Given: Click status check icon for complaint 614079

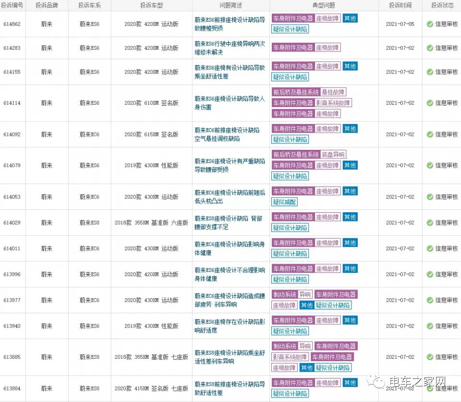Looking at the screenshot, I should [x=430, y=165].
